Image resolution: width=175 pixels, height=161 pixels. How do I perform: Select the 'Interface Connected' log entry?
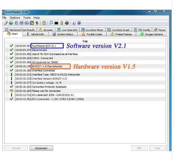[x=85, y=70]
